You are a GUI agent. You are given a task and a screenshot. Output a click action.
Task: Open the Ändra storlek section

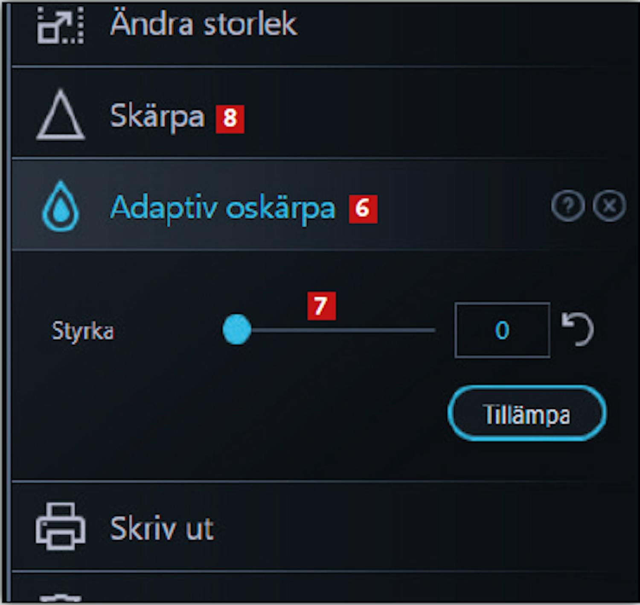point(203,24)
